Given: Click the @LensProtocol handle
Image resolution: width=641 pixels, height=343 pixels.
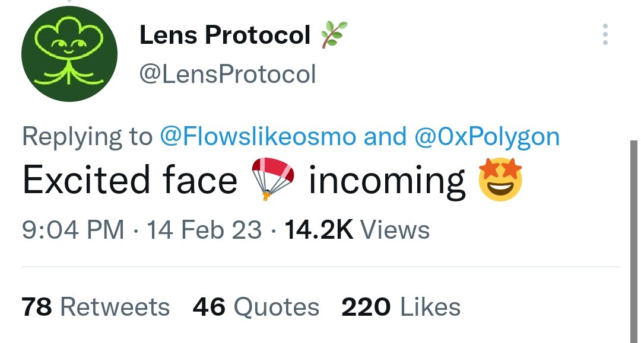Looking at the screenshot, I should pos(228,74).
